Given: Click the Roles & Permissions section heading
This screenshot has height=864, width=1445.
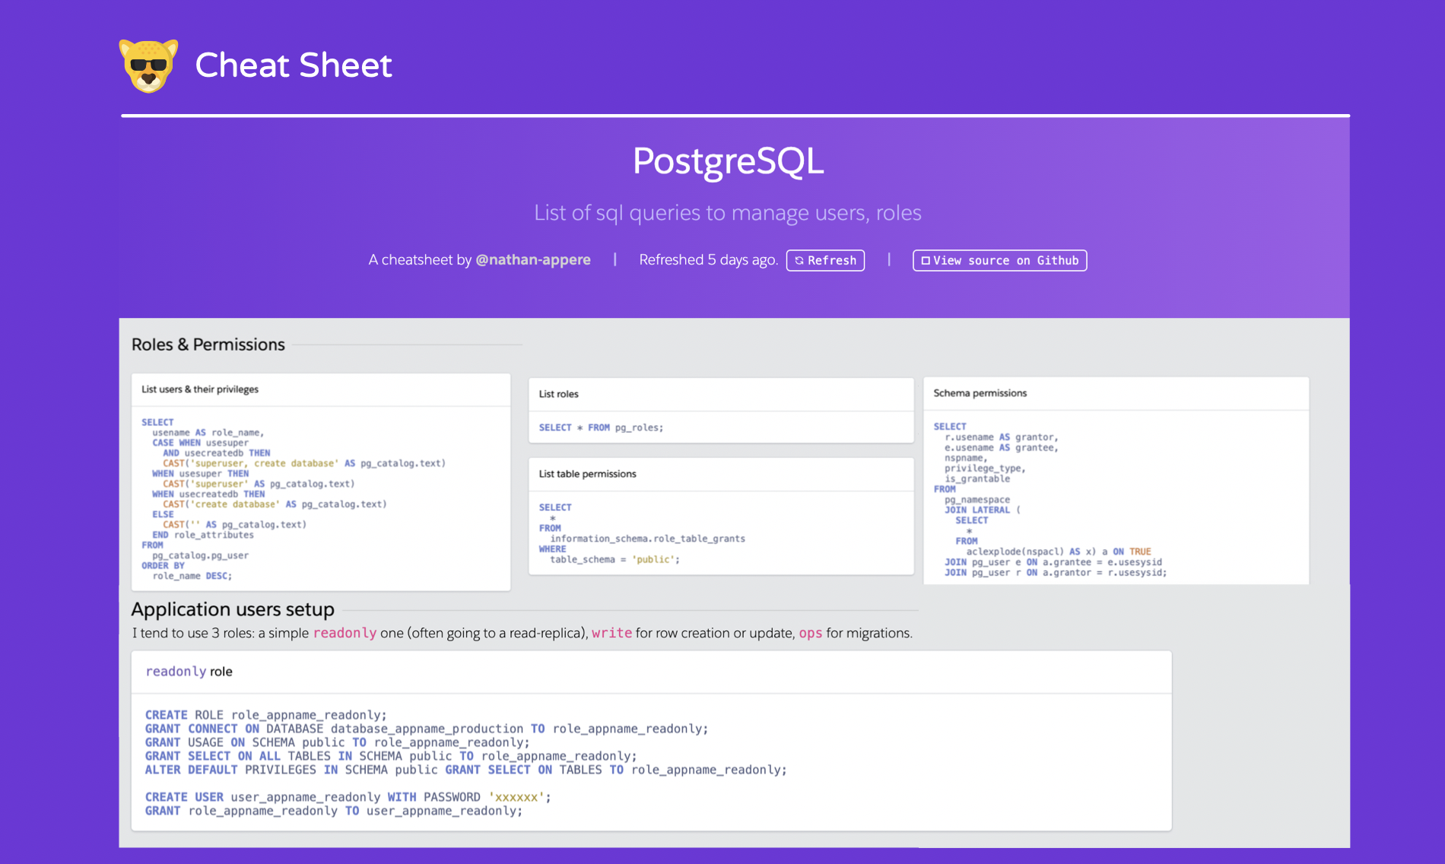Looking at the screenshot, I should pos(208,345).
